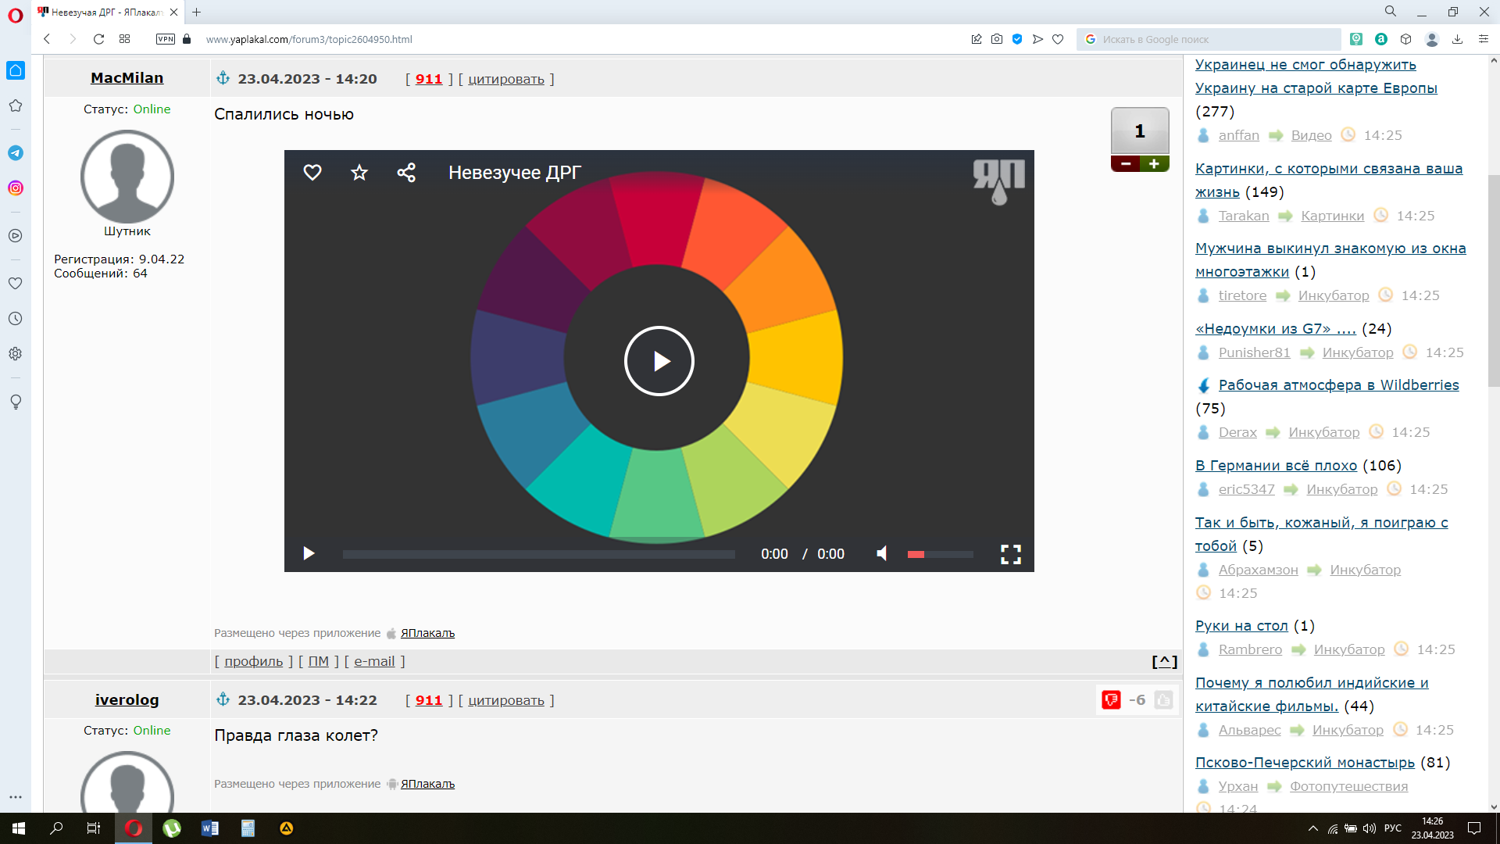Open Word from the taskbar

pyautogui.click(x=209, y=828)
